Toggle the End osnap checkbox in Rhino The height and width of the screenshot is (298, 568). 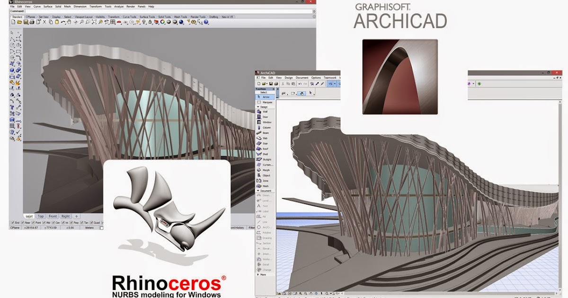click(13, 223)
